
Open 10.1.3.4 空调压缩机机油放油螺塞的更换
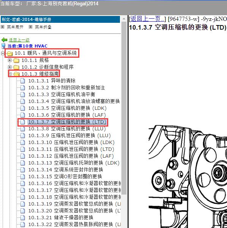74,101
